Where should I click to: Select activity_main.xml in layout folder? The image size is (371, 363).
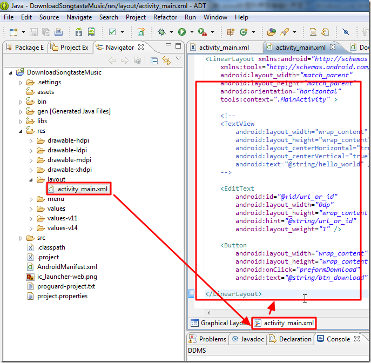click(x=82, y=189)
